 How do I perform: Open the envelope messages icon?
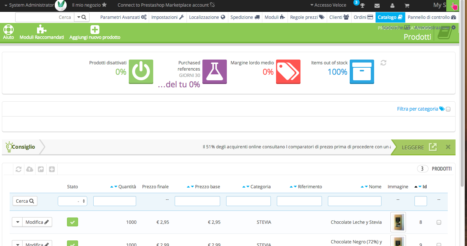pos(377,6)
